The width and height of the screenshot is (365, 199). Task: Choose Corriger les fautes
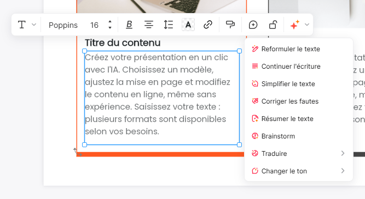coord(299,101)
